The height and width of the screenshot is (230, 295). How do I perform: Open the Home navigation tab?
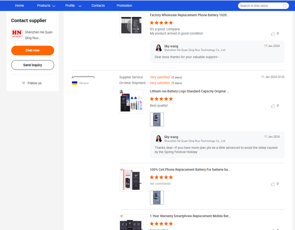coord(19,6)
